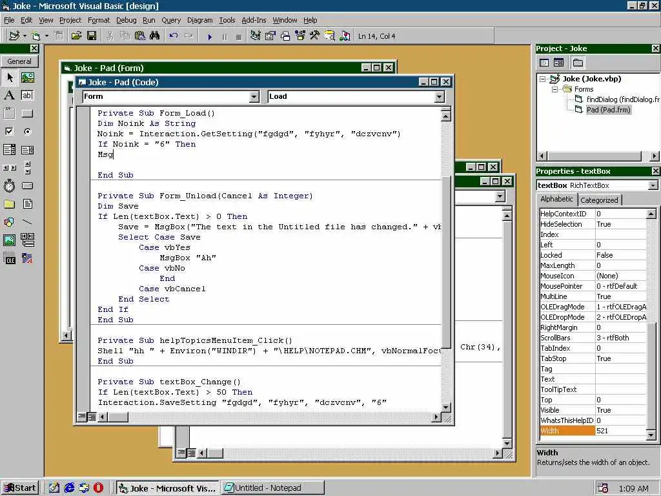This screenshot has height=496, width=661.
Task: Show the Toolbox via hammer icon
Action: [x=314, y=36]
